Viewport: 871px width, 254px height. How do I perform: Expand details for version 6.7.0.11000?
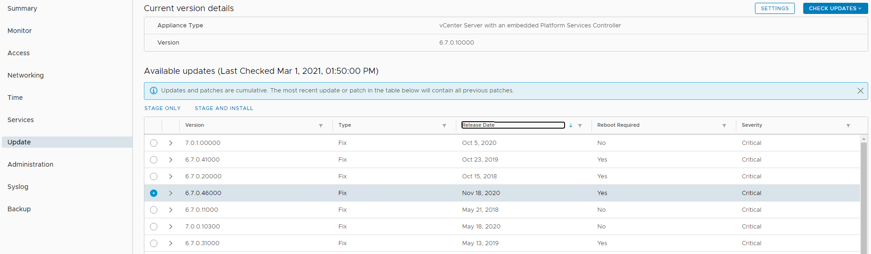171,210
